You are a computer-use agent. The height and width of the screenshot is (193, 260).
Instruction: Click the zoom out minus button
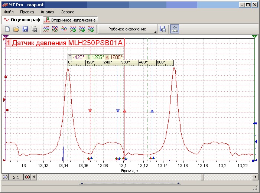pos(5,177)
